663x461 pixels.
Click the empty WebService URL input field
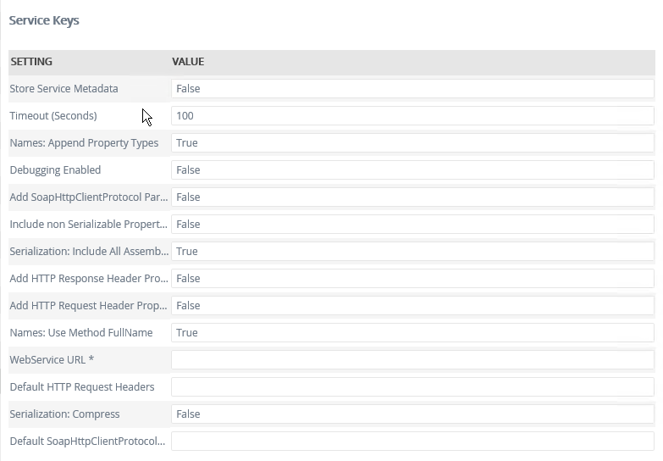point(412,360)
